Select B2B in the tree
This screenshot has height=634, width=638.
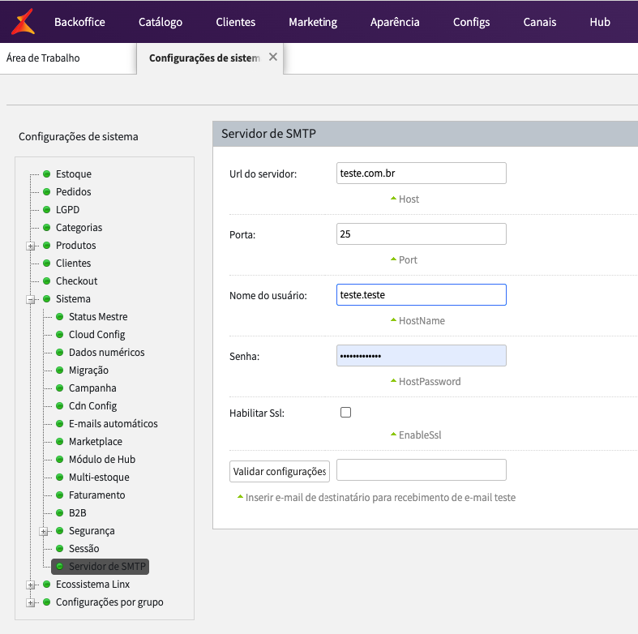pos(77,513)
